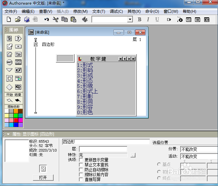Open the 位置 dropdown

coord(199,149)
